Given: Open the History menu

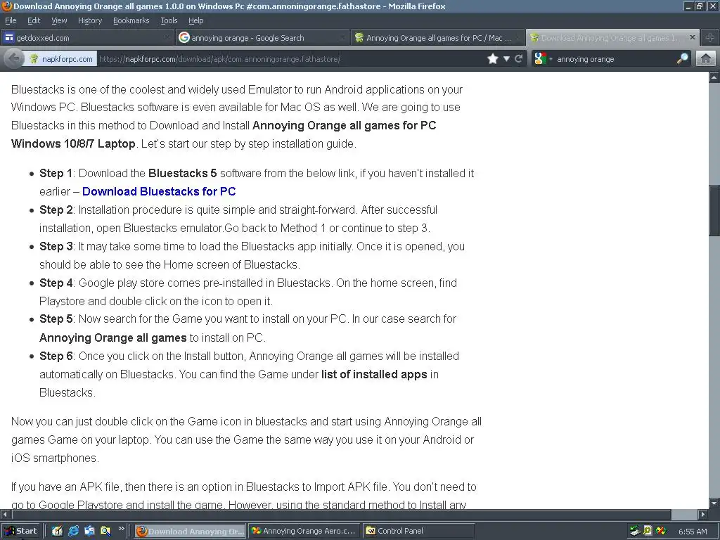Looking at the screenshot, I should point(89,20).
